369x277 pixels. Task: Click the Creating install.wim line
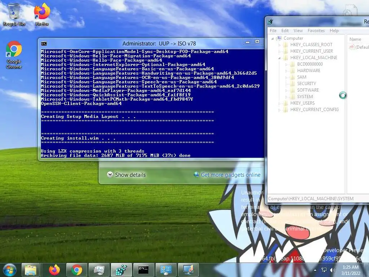point(78,138)
